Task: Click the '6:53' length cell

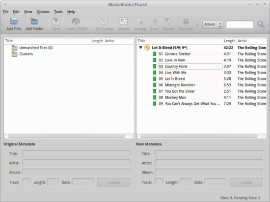Action: (227, 85)
